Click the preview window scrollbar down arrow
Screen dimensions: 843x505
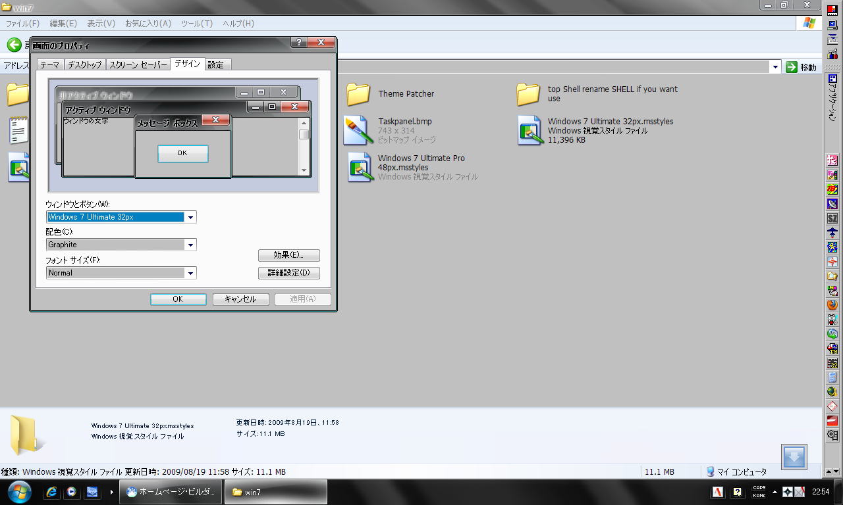[304, 170]
